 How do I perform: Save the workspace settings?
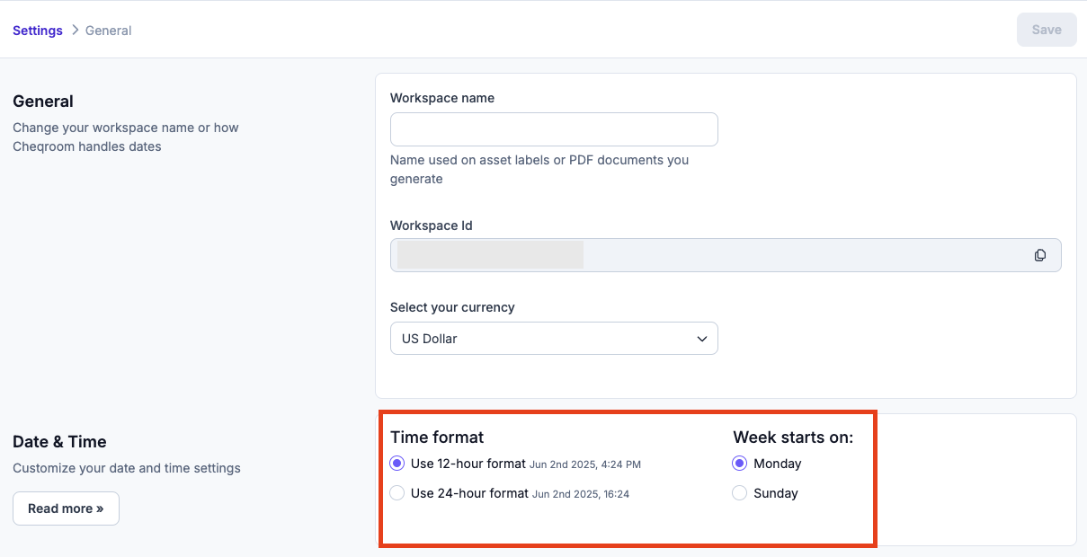click(x=1047, y=30)
